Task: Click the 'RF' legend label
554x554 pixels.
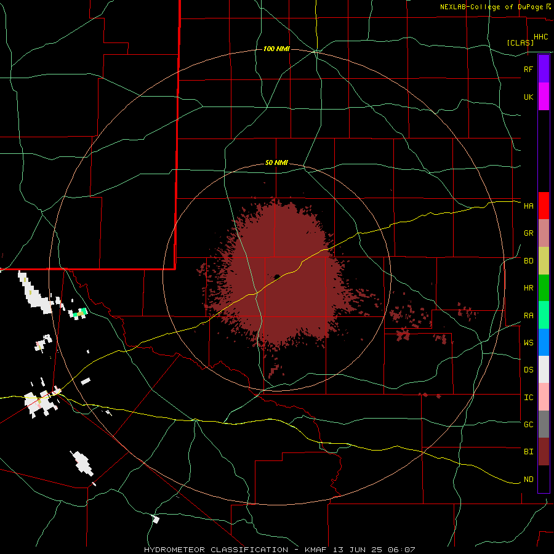Action: 528,69
